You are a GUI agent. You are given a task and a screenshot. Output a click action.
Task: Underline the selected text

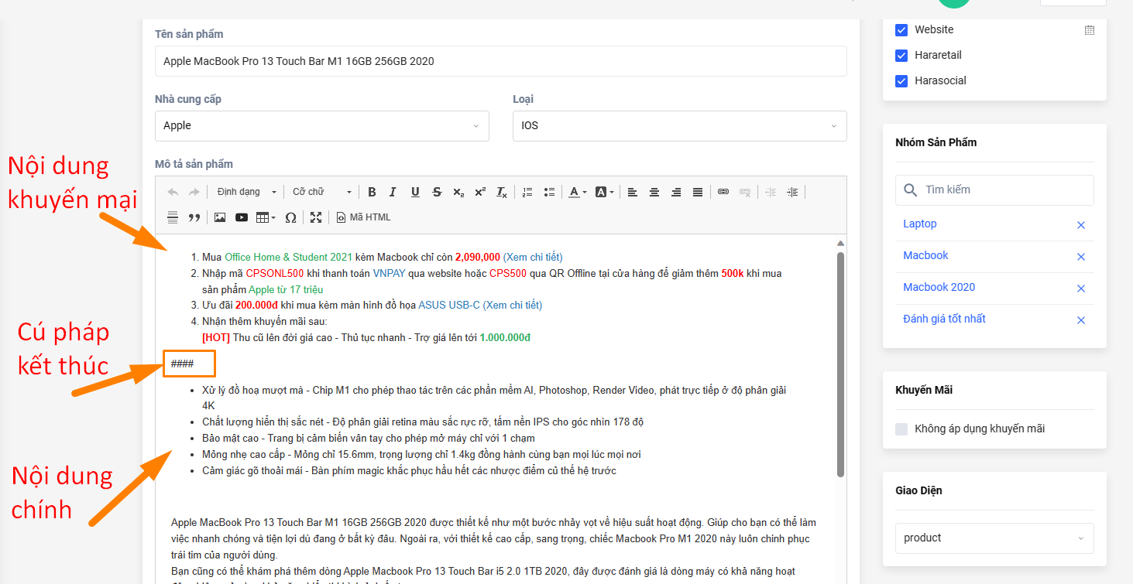pyautogui.click(x=415, y=192)
